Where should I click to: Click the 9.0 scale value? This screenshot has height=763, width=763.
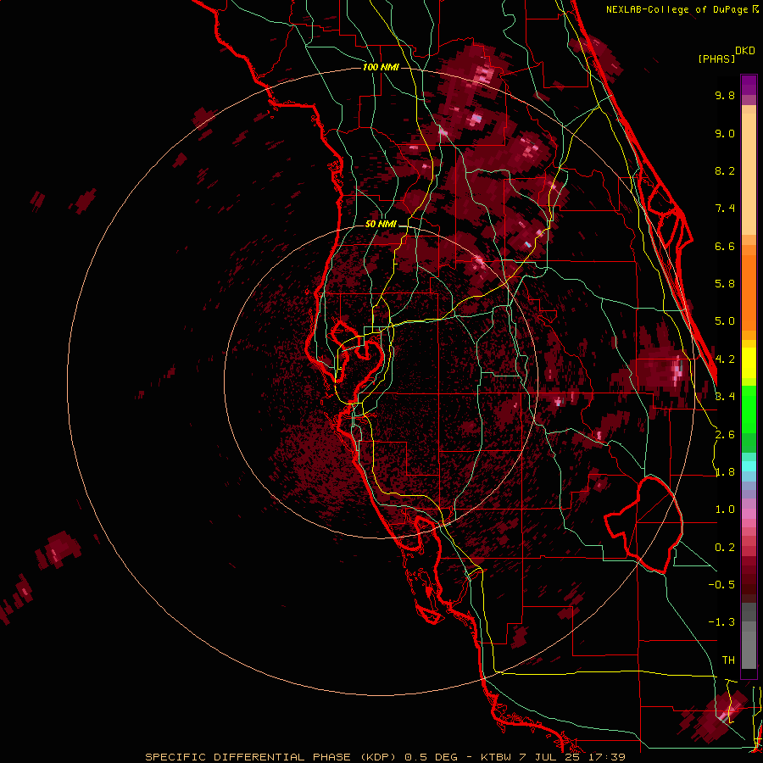(725, 133)
